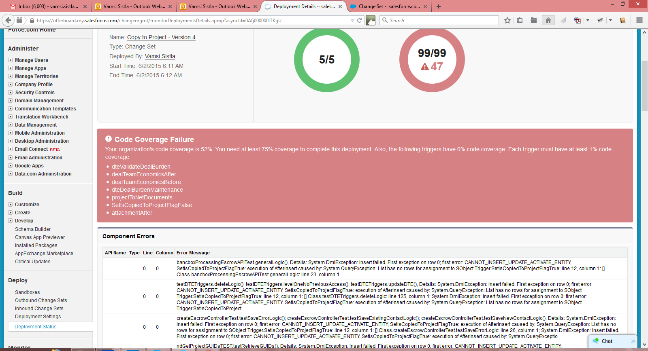The width and height of the screenshot is (648, 351).
Task: Switch to the first Outlook Web tab
Action: (134, 6)
